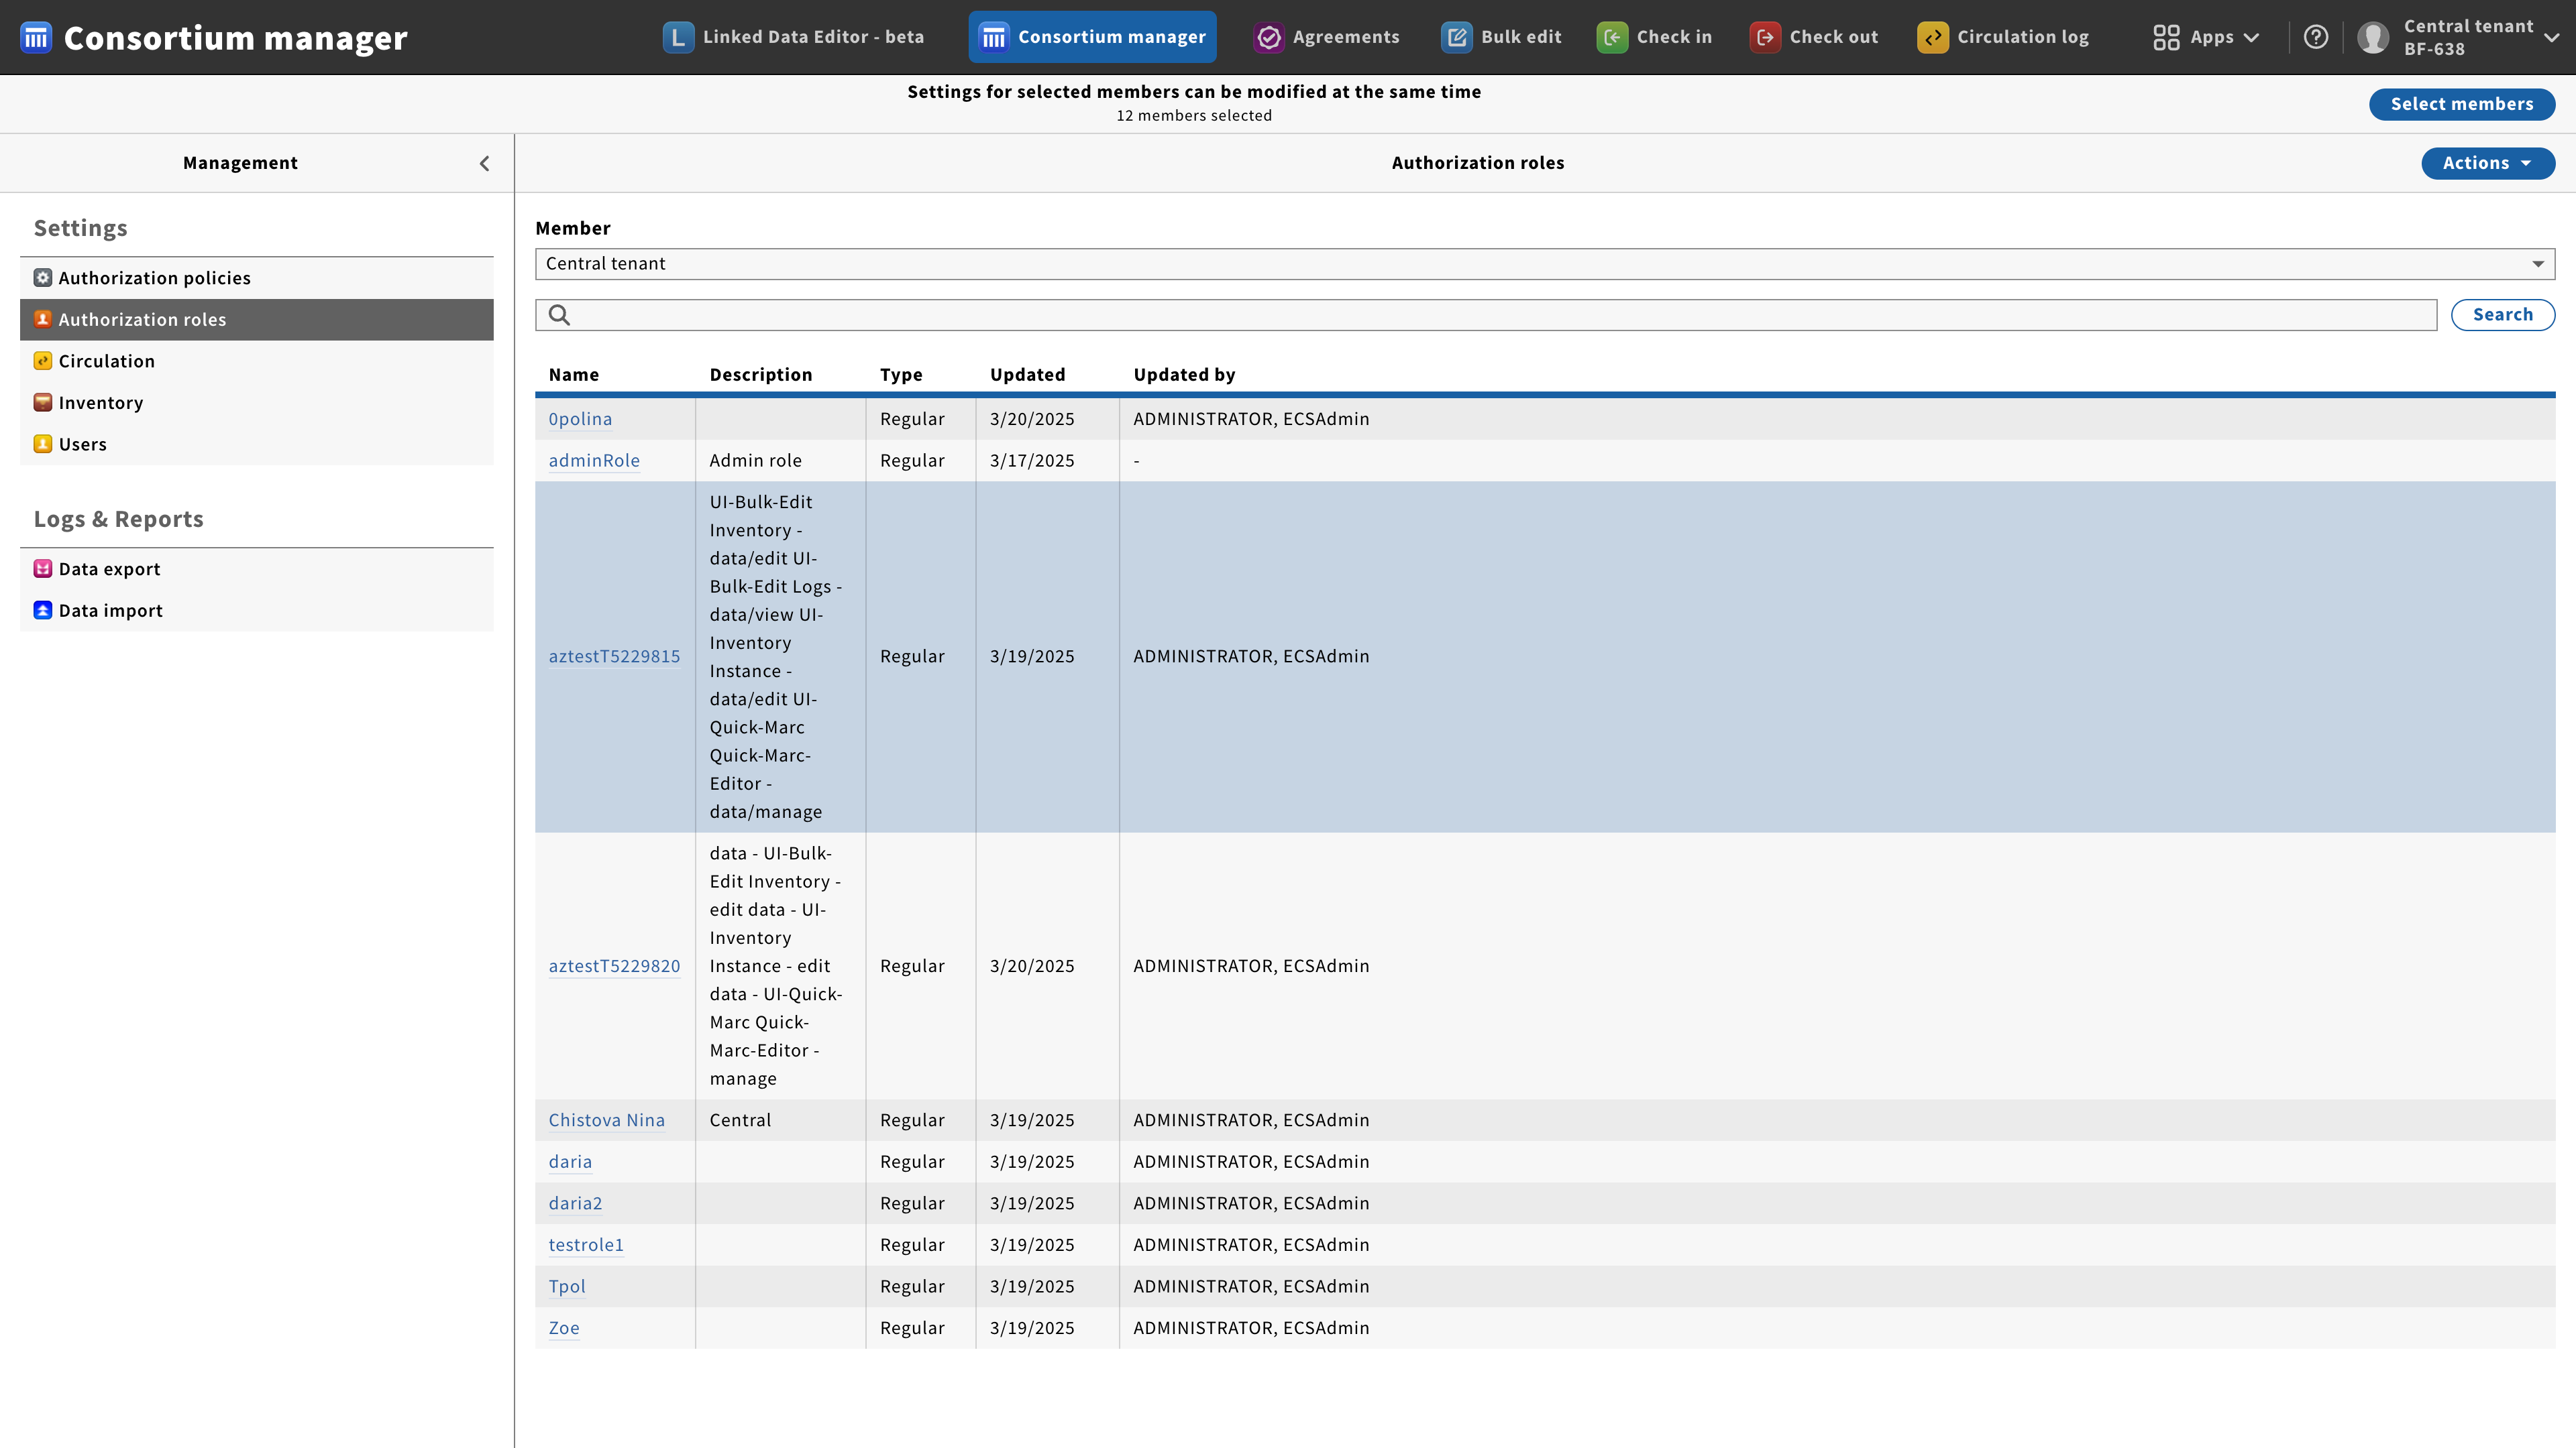Open Inventory settings
This screenshot has height=1448, width=2576.
click(257, 403)
